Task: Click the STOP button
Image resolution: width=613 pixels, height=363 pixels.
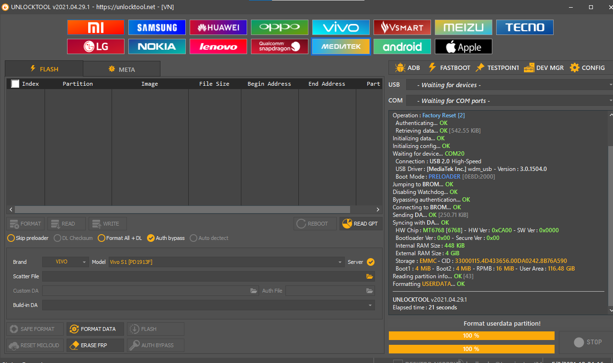Action: (x=587, y=342)
